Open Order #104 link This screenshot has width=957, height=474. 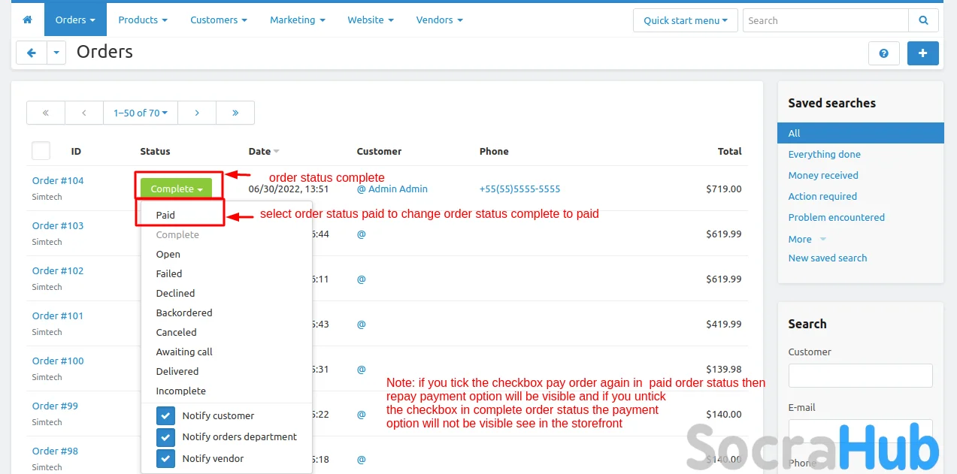tap(58, 180)
